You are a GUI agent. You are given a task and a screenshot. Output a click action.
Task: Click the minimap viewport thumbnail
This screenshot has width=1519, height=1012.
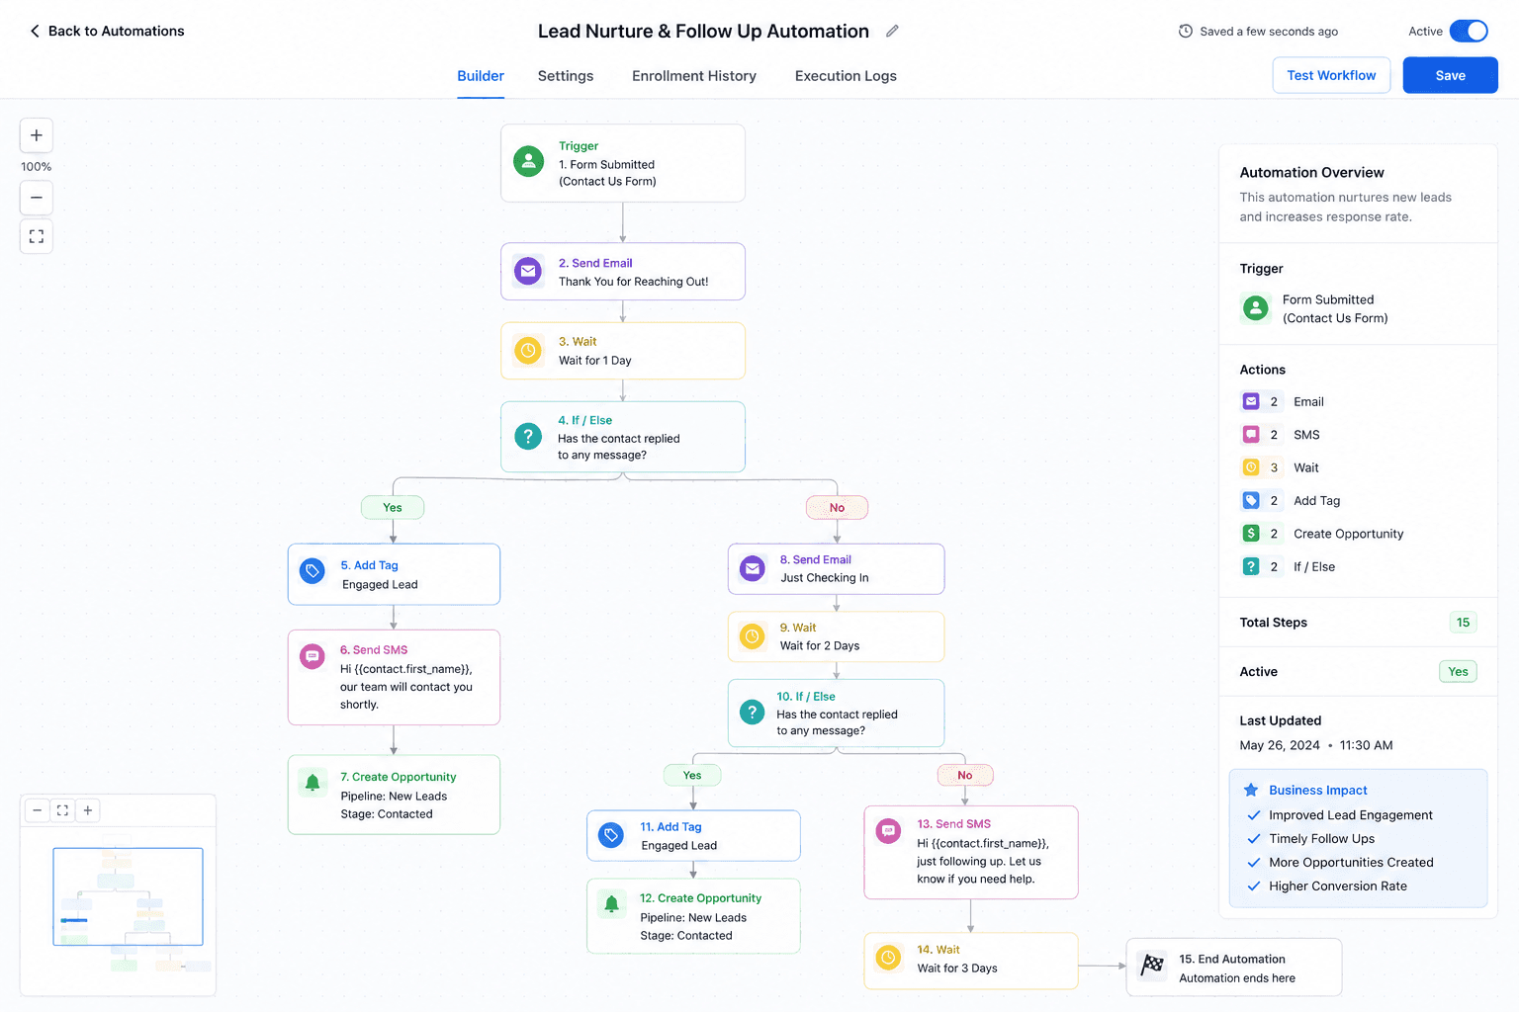pyautogui.click(x=128, y=896)
